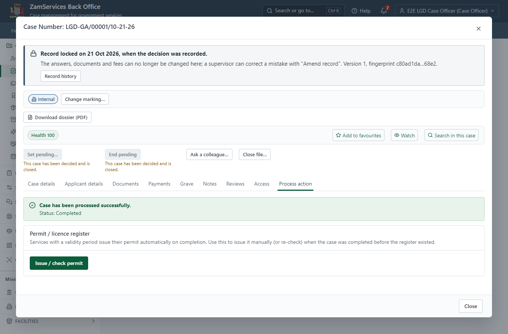Select the check-square sidebar icon
The image size is (508, 334).
pos(13,71)
